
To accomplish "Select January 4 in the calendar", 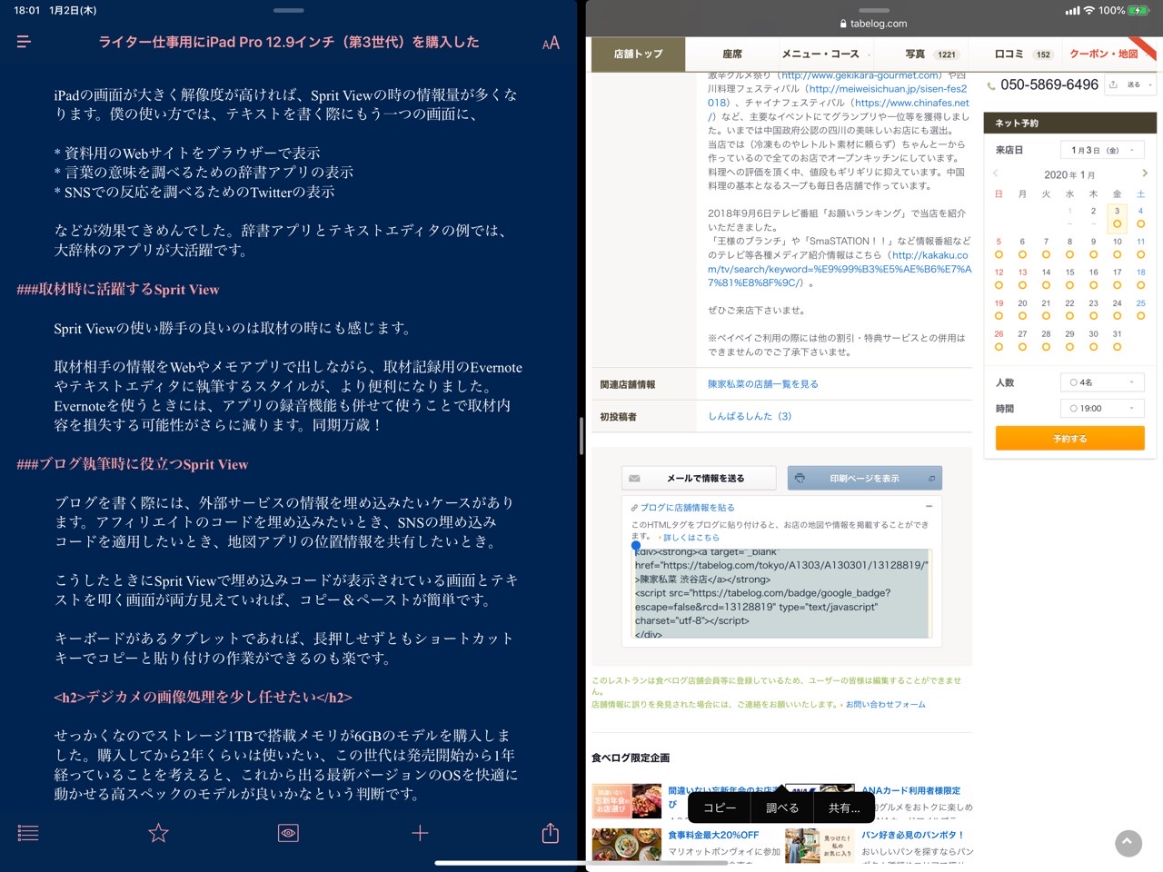I will 1140,217.
